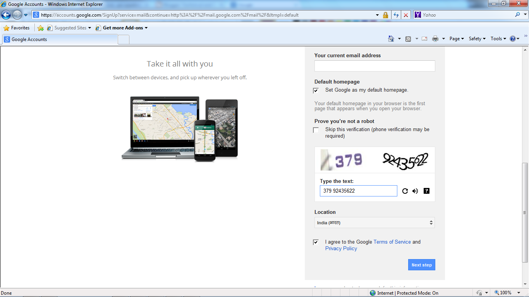The image size is (529, 297).
Task: Click the captcha Type the text field
Action: [359, 191]
